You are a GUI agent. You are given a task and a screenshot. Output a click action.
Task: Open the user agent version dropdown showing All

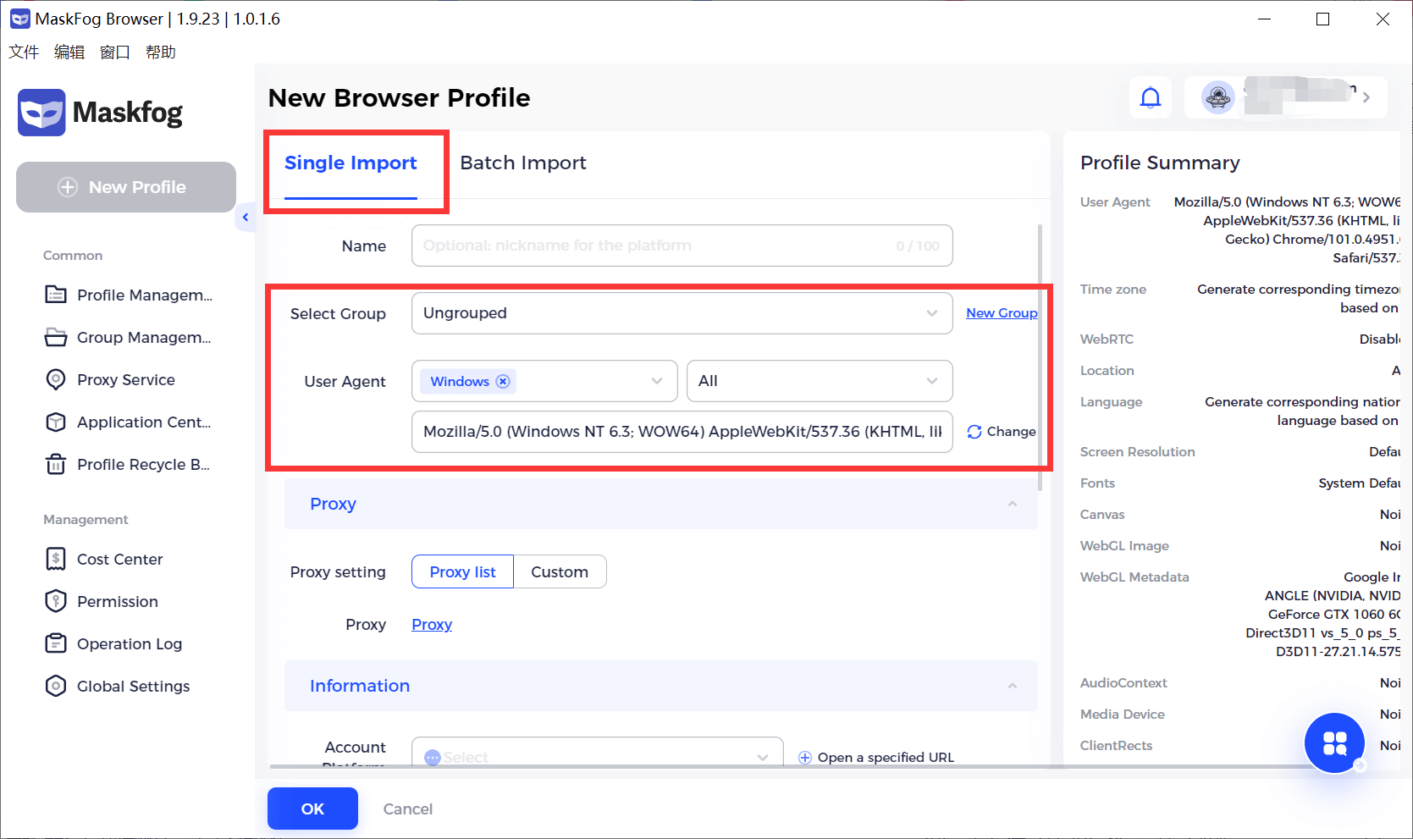pyautogui.click(x=818, y=381)
